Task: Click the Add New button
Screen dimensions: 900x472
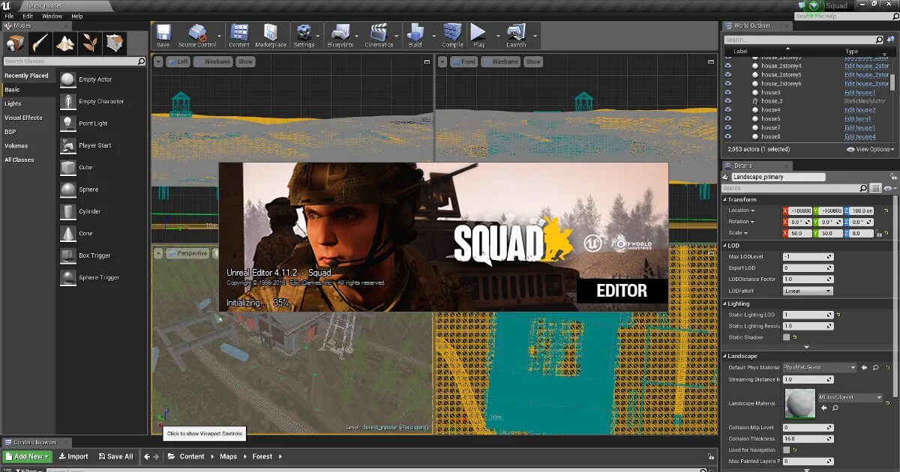Action: click(27, 456)
